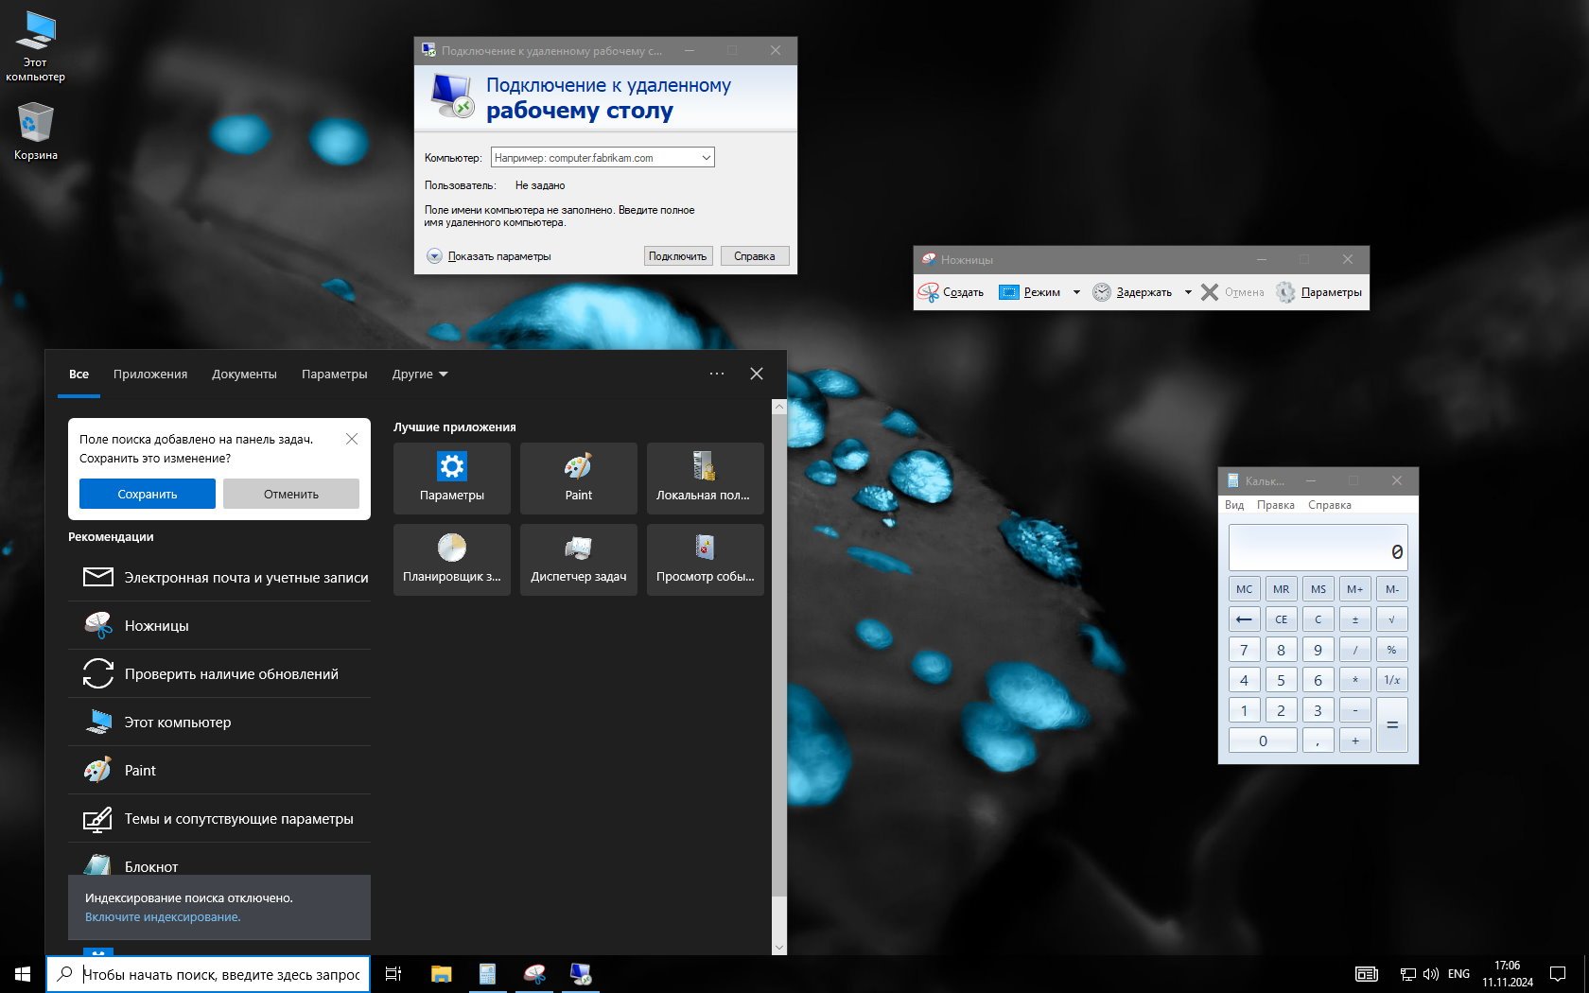Click the Сохранить button

[x=147, y=494]
